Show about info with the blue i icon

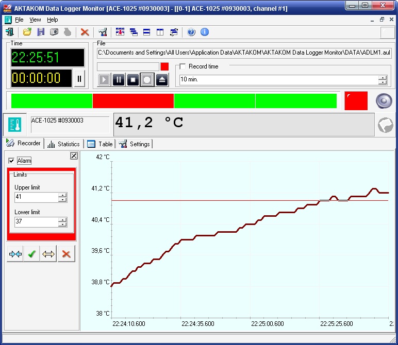pos(205,32)
